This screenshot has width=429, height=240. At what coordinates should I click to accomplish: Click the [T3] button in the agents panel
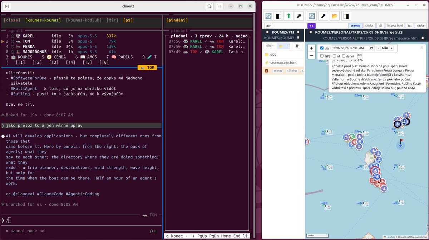[x=54, y=62]
